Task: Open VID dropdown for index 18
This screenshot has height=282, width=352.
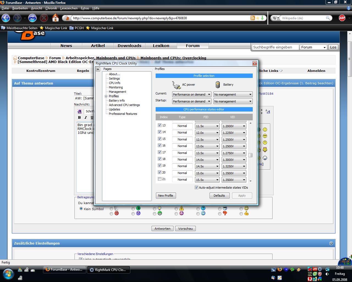Action: 234,160
